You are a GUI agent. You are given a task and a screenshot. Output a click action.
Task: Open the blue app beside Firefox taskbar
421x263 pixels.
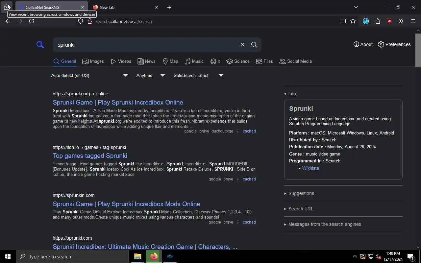(x=170, y=256)
